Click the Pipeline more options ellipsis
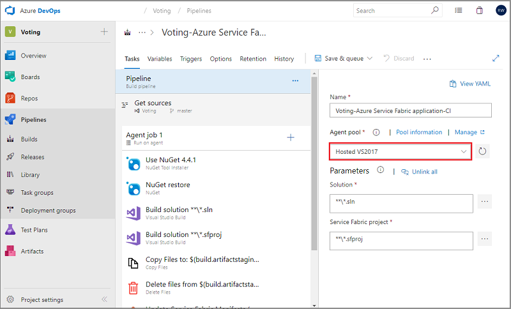Viewport: 511px width, 309px height. tap(295, 80)
